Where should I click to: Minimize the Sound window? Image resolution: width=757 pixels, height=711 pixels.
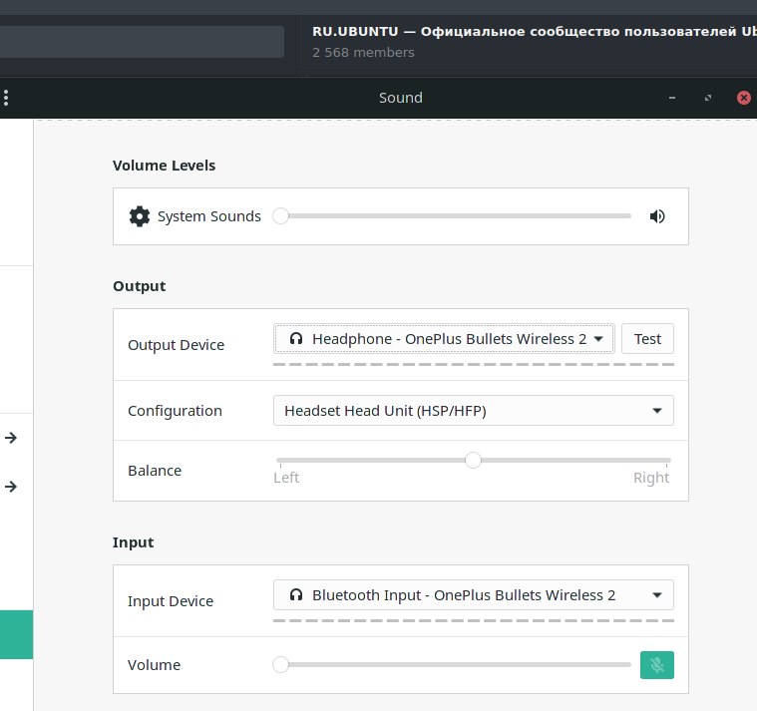point(671,98)
